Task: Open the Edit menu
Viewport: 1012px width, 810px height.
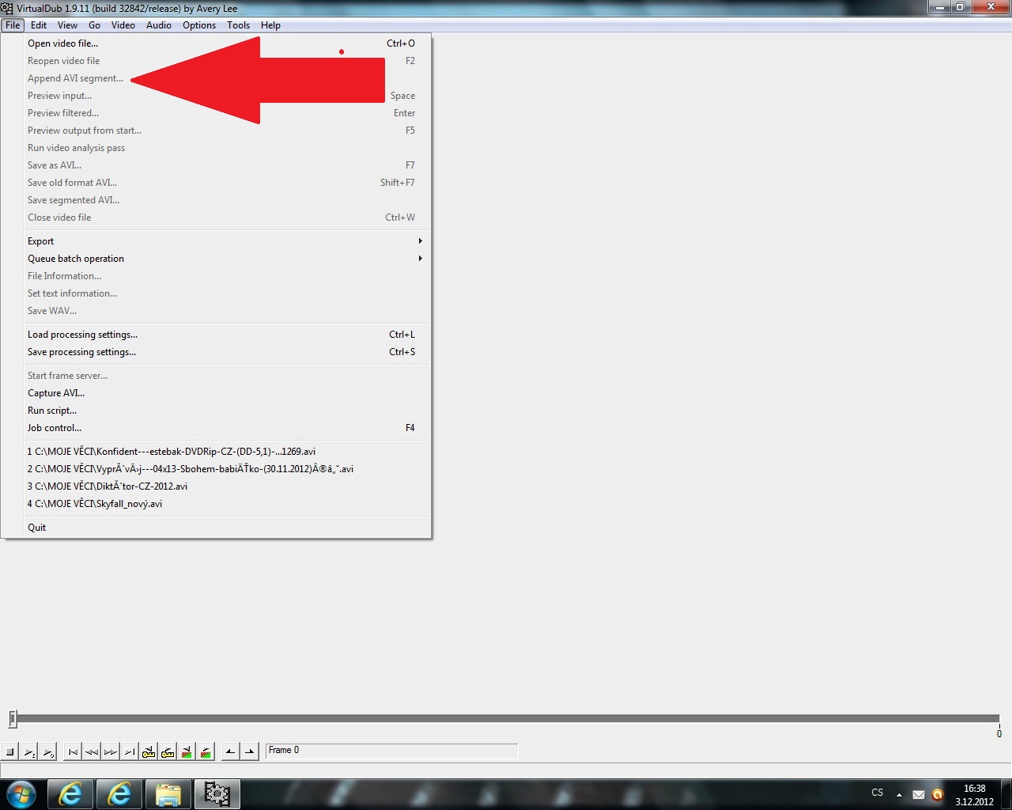Action: (39, 25)
